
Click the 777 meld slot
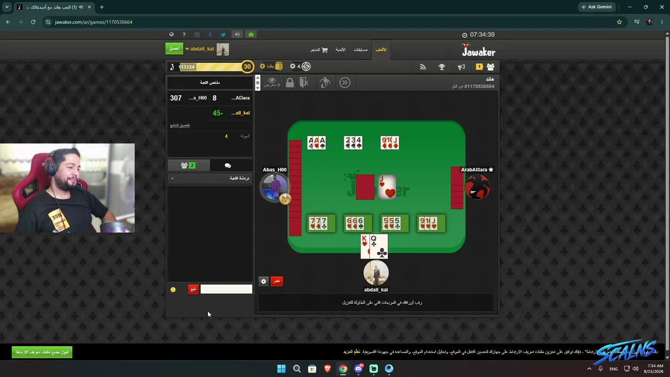321,224
